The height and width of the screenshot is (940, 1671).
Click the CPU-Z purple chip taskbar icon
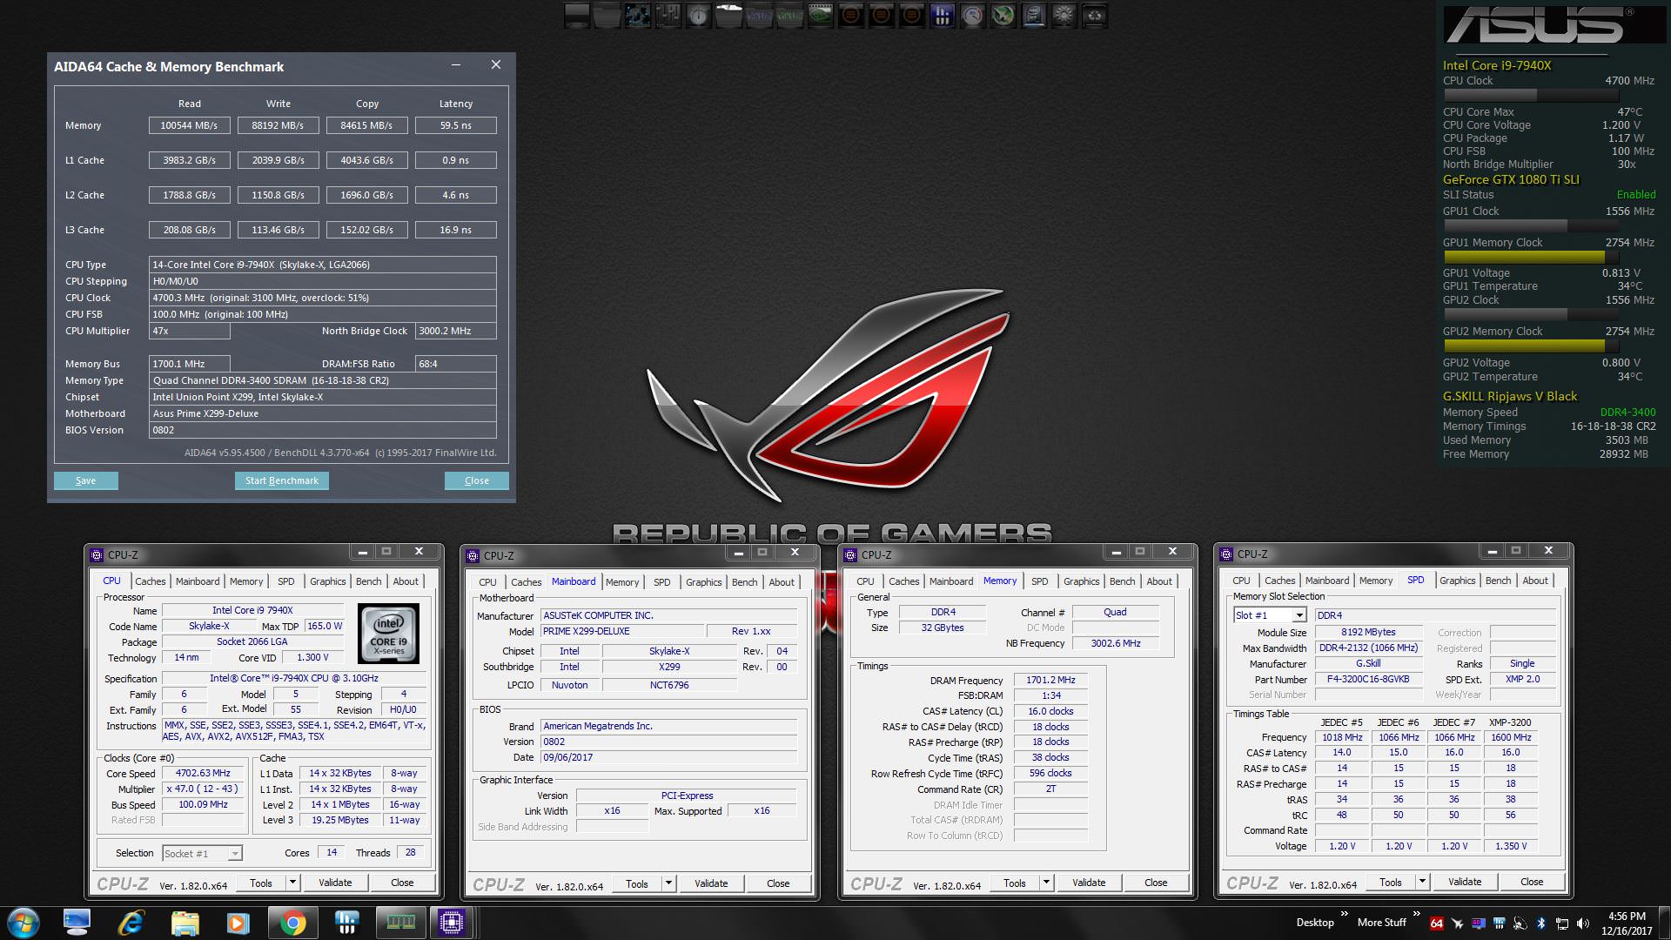[452, 923]
